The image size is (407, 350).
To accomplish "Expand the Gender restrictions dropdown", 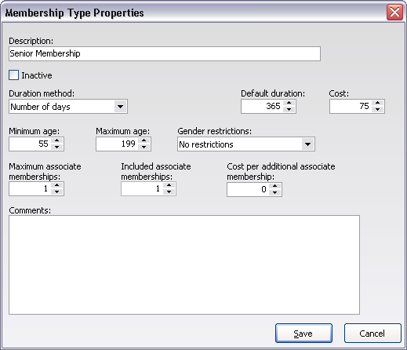I will [307, 144].
